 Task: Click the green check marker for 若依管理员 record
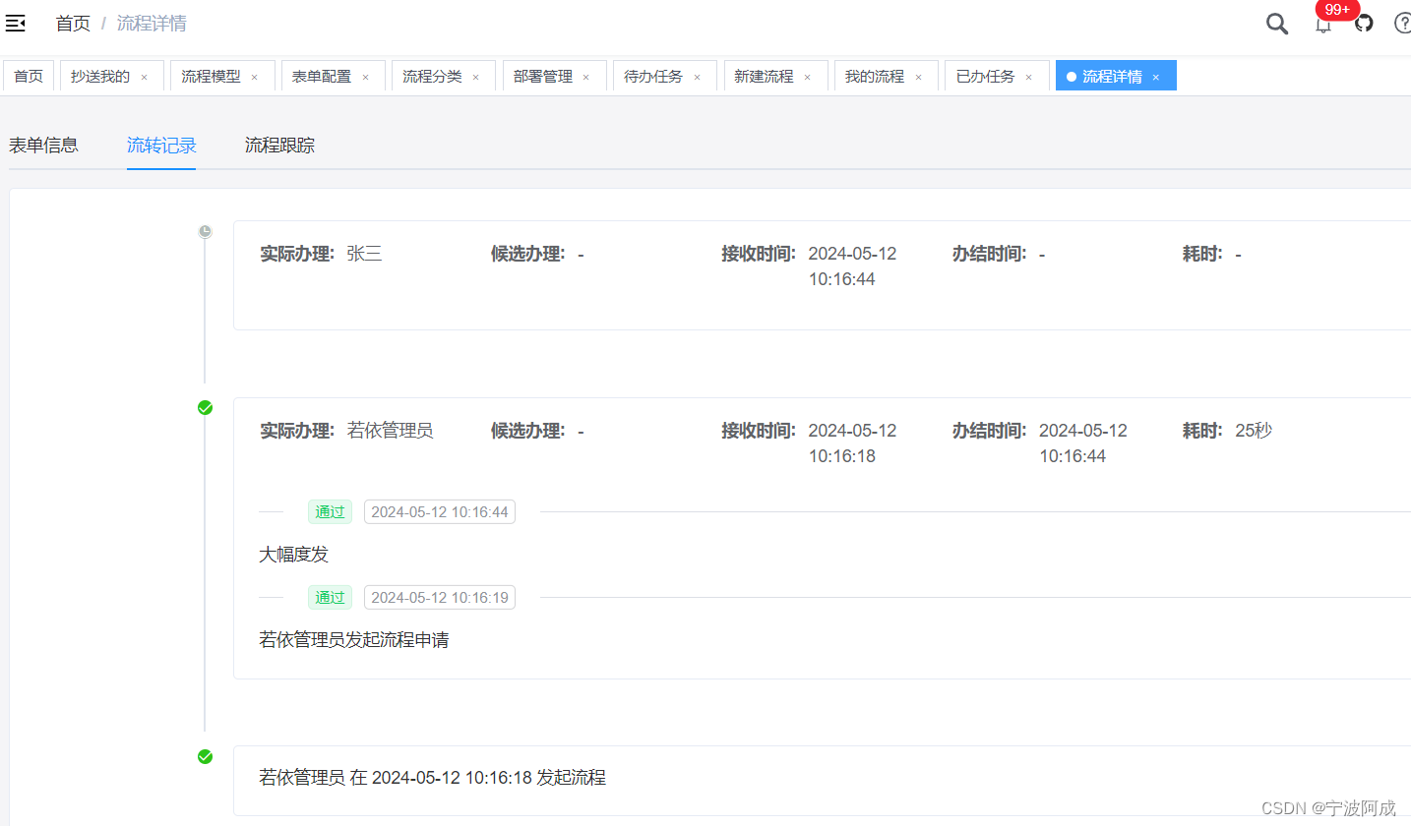click(x=205, y=407)
